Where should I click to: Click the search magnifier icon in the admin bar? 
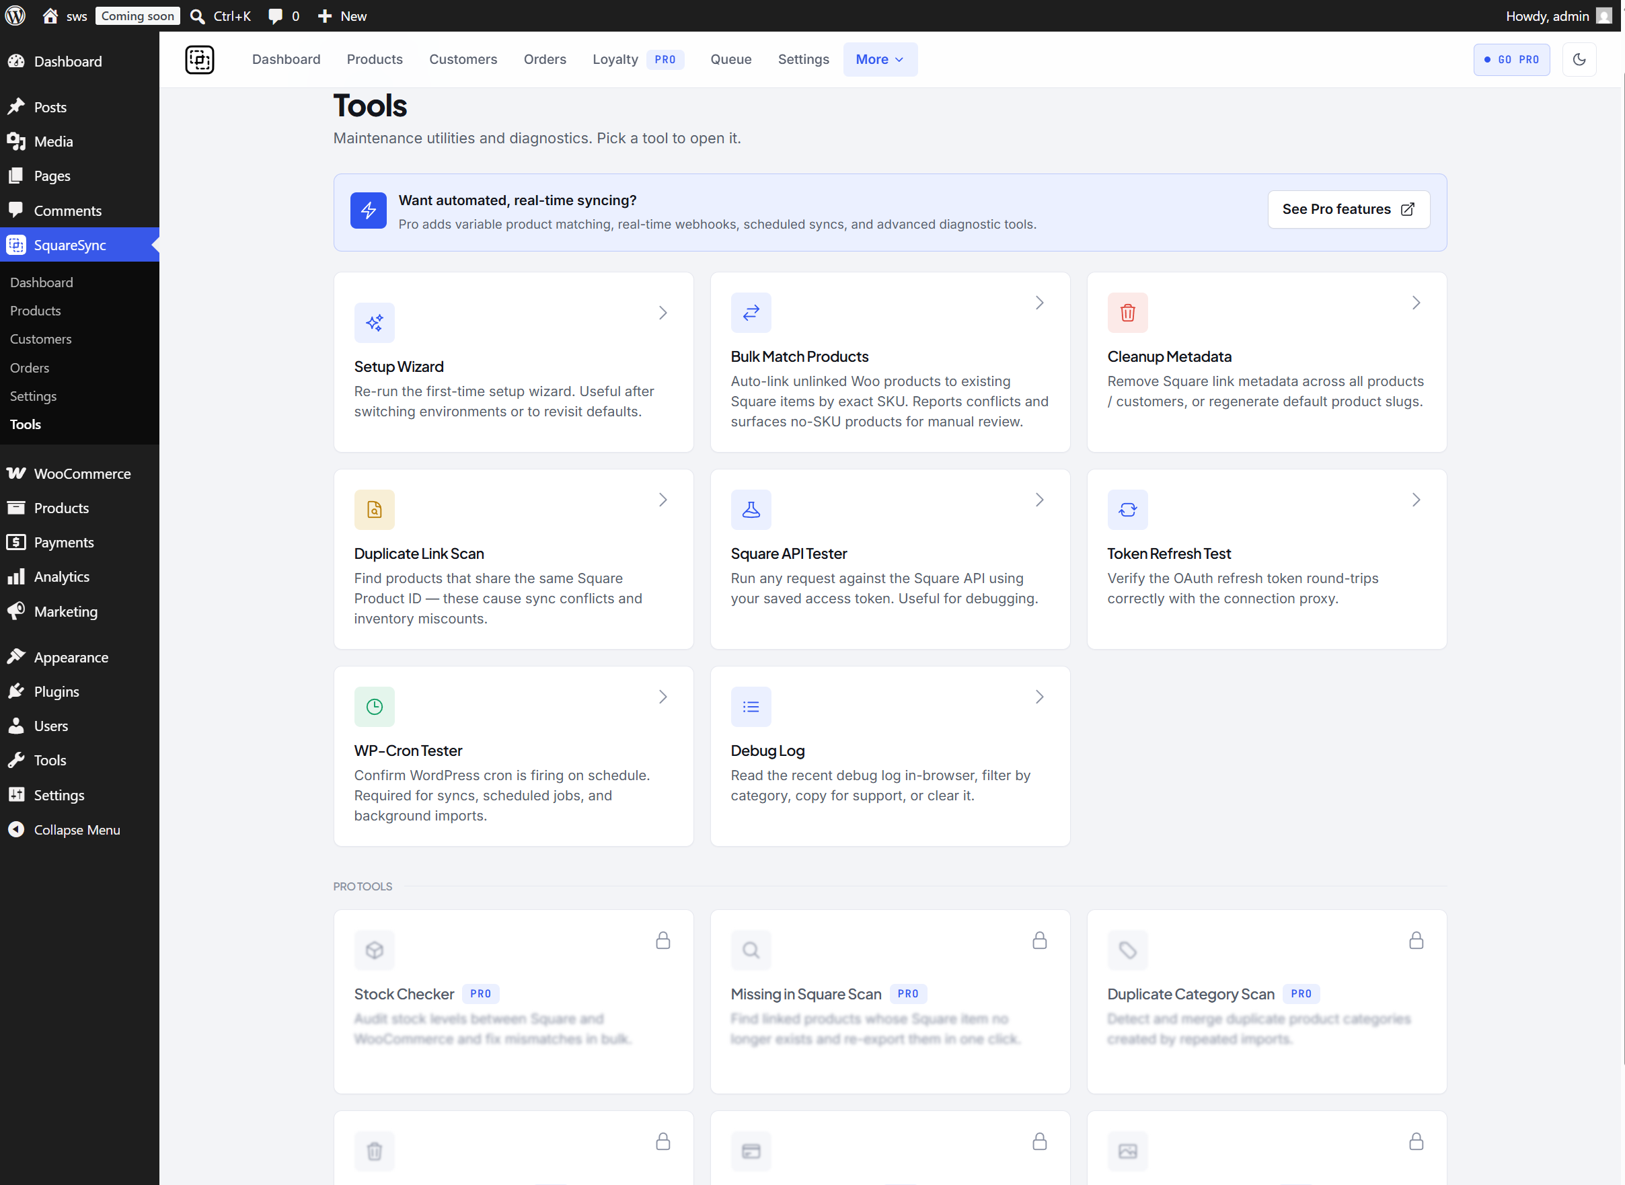197,15
